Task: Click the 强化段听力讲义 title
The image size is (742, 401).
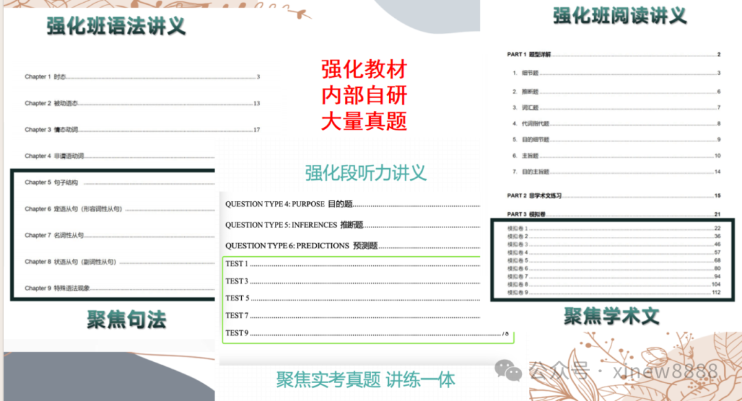Action: tap(366, 172)
